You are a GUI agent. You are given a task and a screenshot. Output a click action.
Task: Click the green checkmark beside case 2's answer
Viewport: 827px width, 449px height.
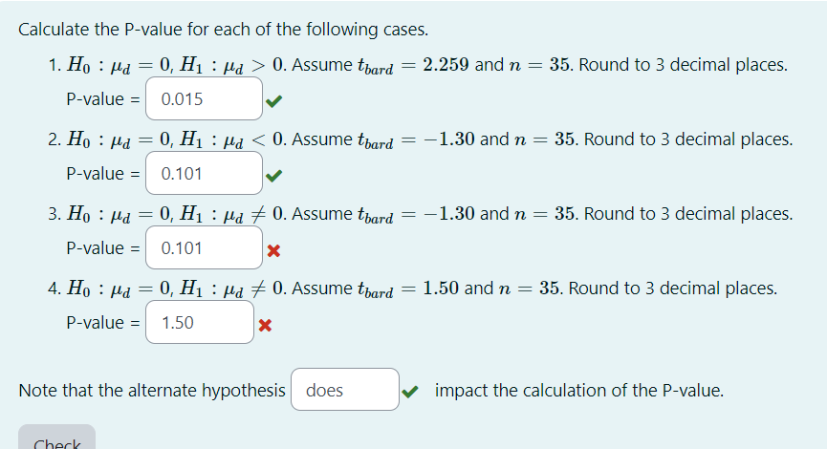point(273,175)
